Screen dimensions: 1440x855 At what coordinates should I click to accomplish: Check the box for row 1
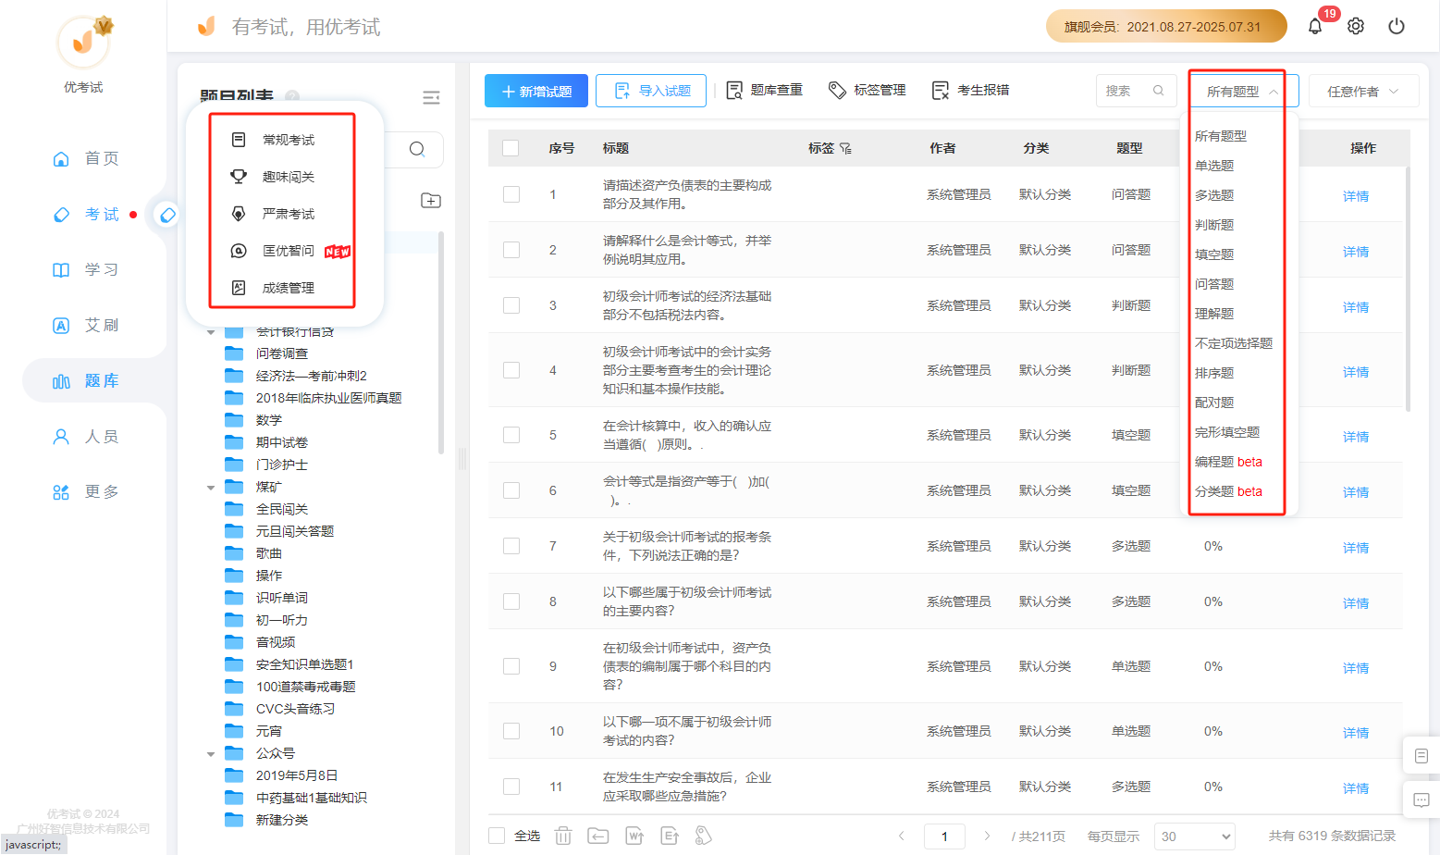pos(511,194)
